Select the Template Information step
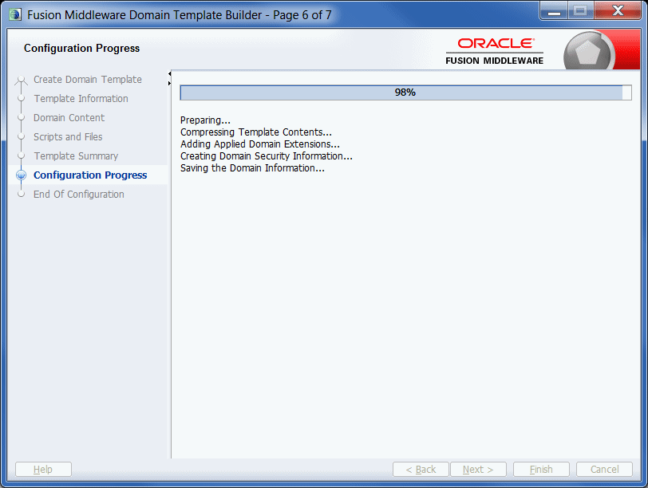This screenshot has width=648, height=488. click(81, 98)
